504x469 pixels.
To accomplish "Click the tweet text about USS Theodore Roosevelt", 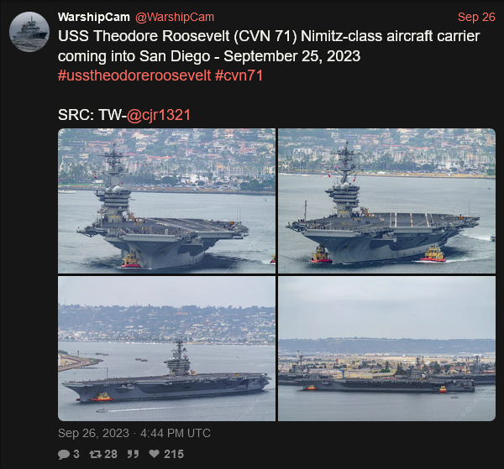I will coord(269,46).
